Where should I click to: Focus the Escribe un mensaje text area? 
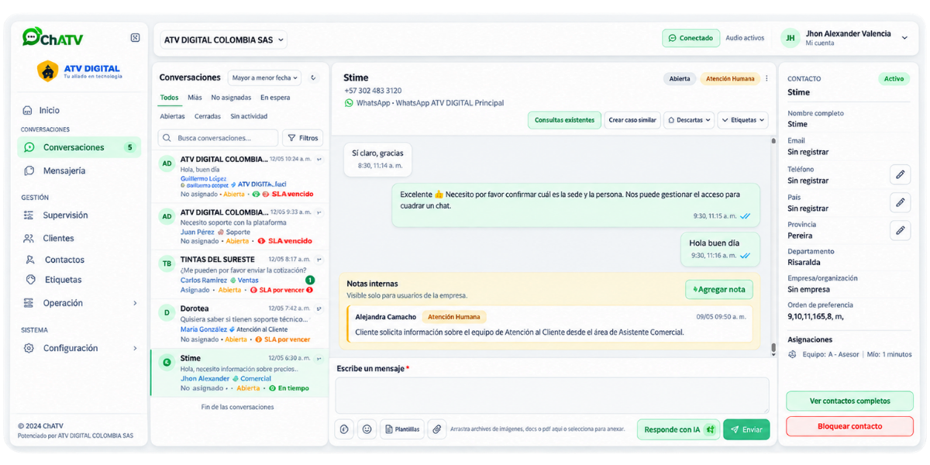552,395
